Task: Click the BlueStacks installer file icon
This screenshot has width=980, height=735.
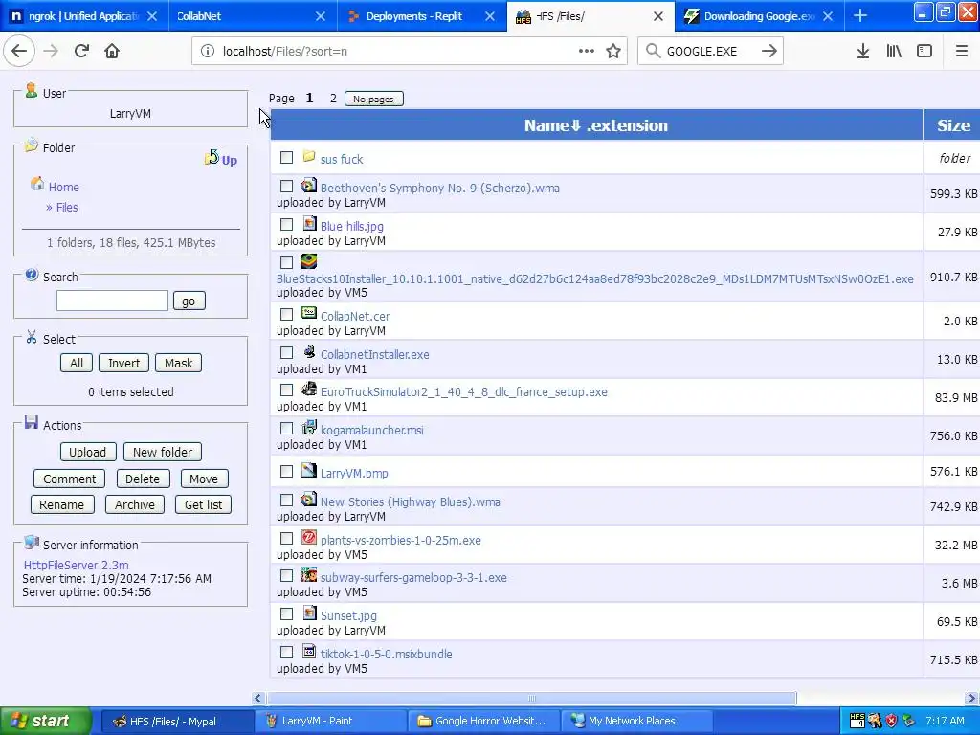Action: (x=309, y=260)
